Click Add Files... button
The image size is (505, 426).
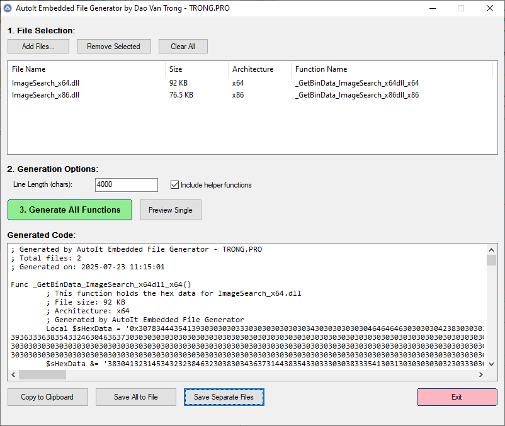pos(38,47)
